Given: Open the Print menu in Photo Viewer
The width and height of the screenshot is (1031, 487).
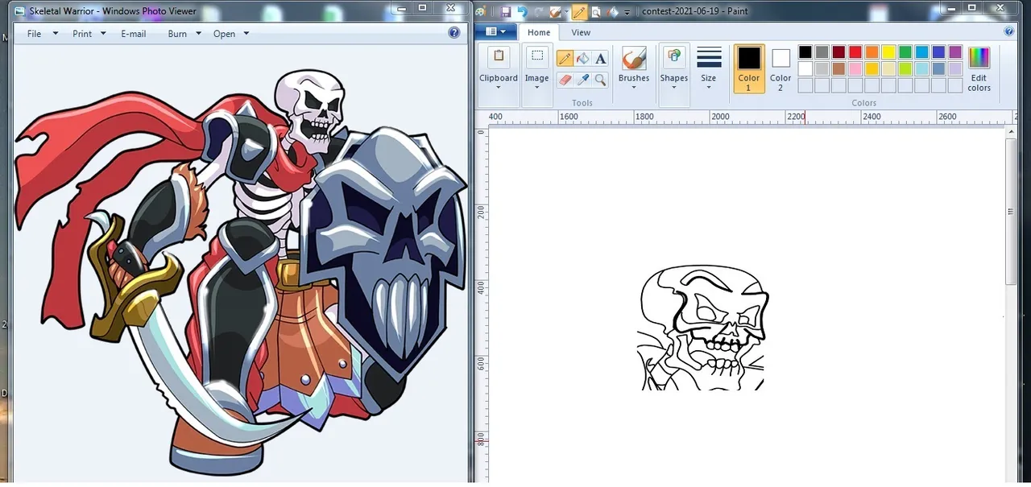Looking at the screenshot, I should tap(82, 34).
